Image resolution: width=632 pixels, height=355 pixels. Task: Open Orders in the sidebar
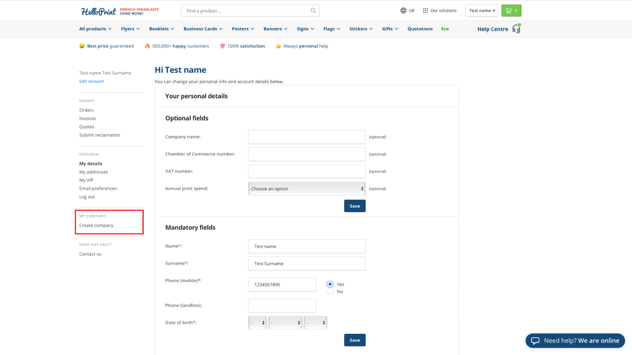pos(87,110)
